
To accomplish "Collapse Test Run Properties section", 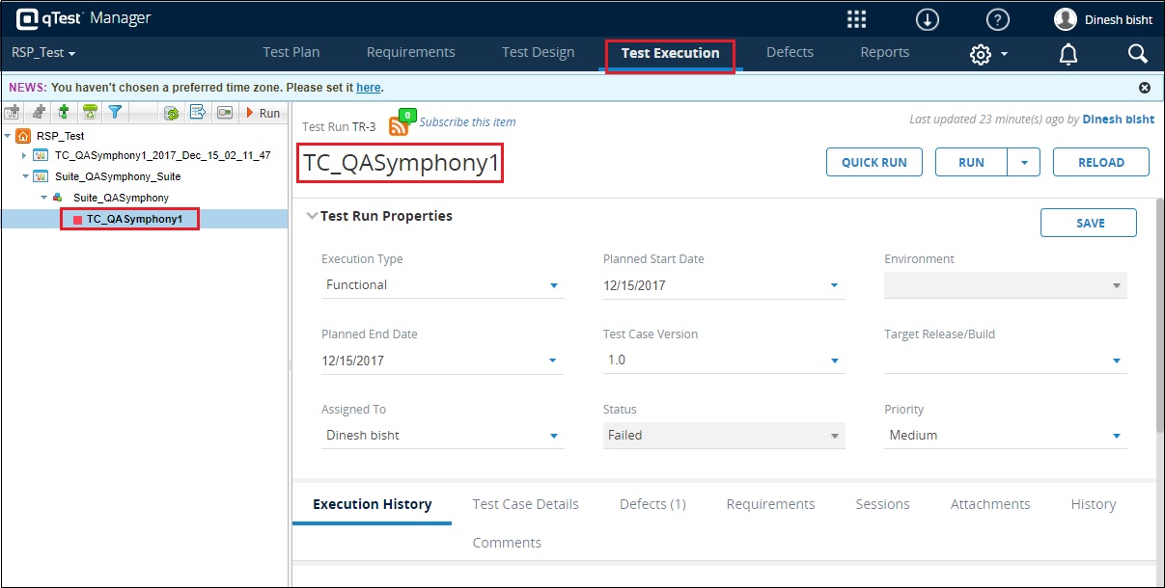I will [312, 216].
